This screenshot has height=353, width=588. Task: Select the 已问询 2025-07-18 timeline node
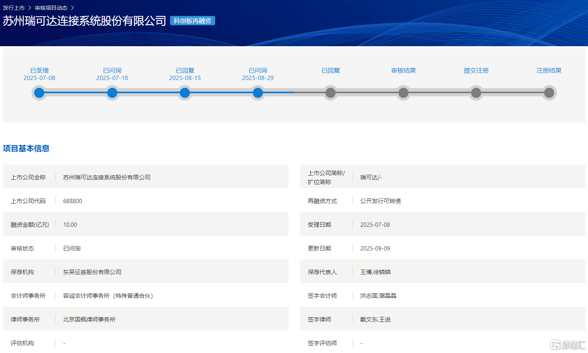click(112, 93)
